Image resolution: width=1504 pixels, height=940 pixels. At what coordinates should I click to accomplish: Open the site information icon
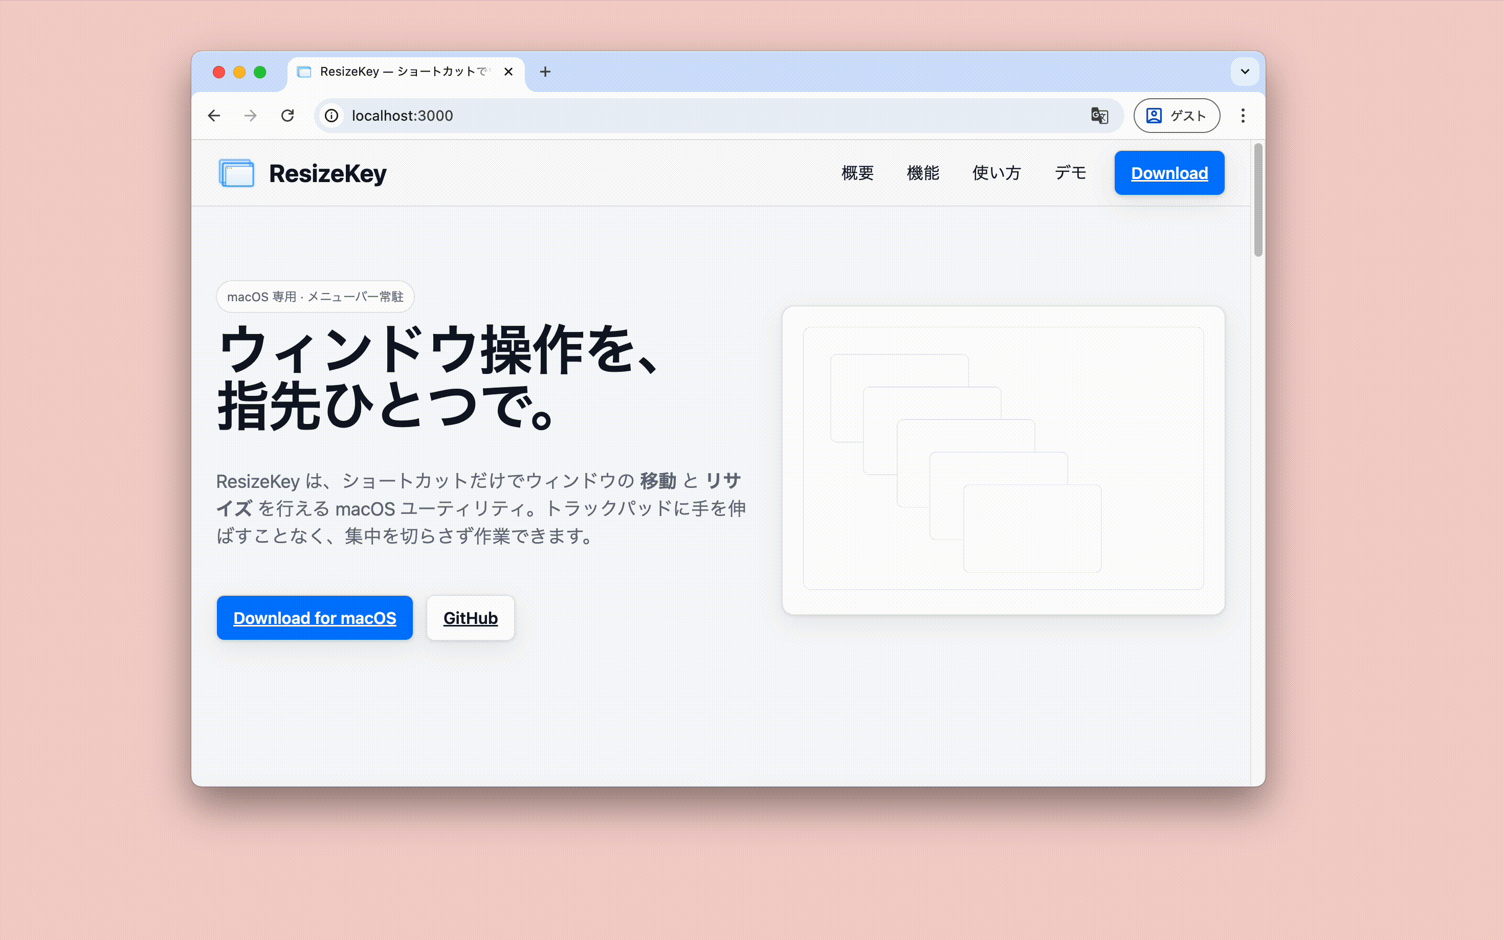[x=331, y=116]
